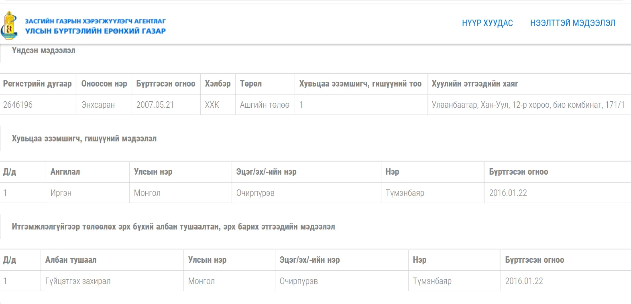The width and height of the screenshot is (631, 304).
Task: Click the Хуулийн этгээдийн хаяг column header
Action: 475,84
